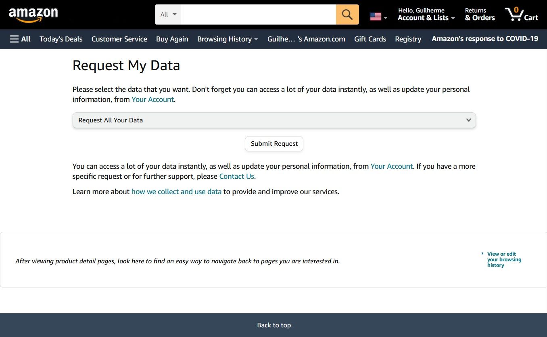This screenshot has width=547, height=337.
Task: Open Your Account link in the intro paragraph
Action: tap(152, 99)
